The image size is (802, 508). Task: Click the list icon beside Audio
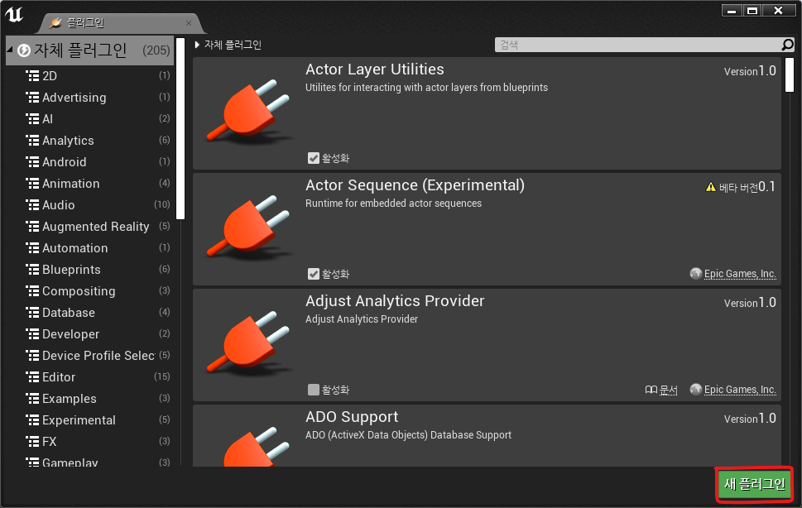pyautogui.click(x=33, y=204)
